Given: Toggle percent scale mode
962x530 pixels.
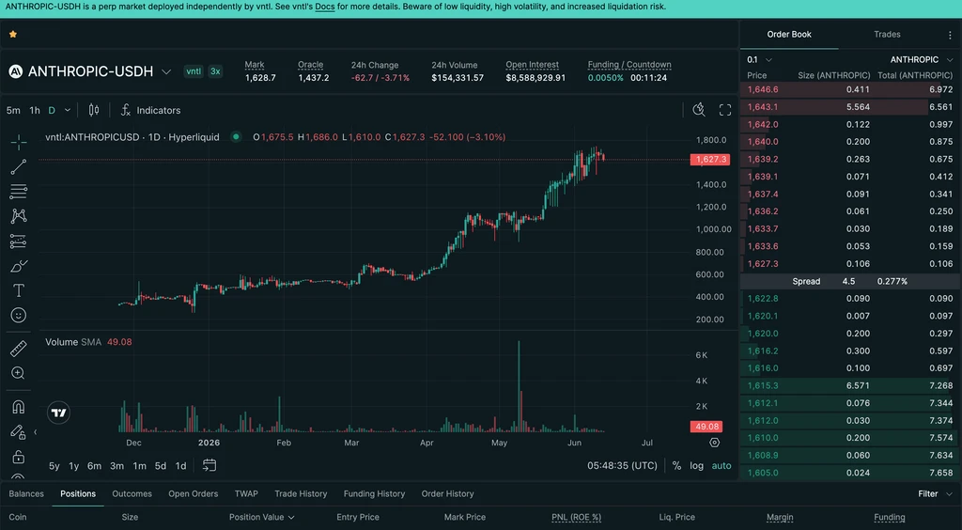Looking at the screenshot, I should [x=676, y=465].
